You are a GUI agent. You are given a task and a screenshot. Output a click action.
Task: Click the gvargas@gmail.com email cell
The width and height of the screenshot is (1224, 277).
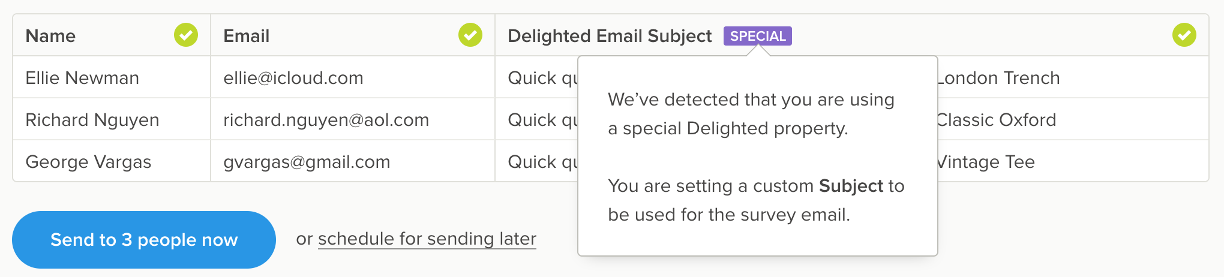click(307, 162)
